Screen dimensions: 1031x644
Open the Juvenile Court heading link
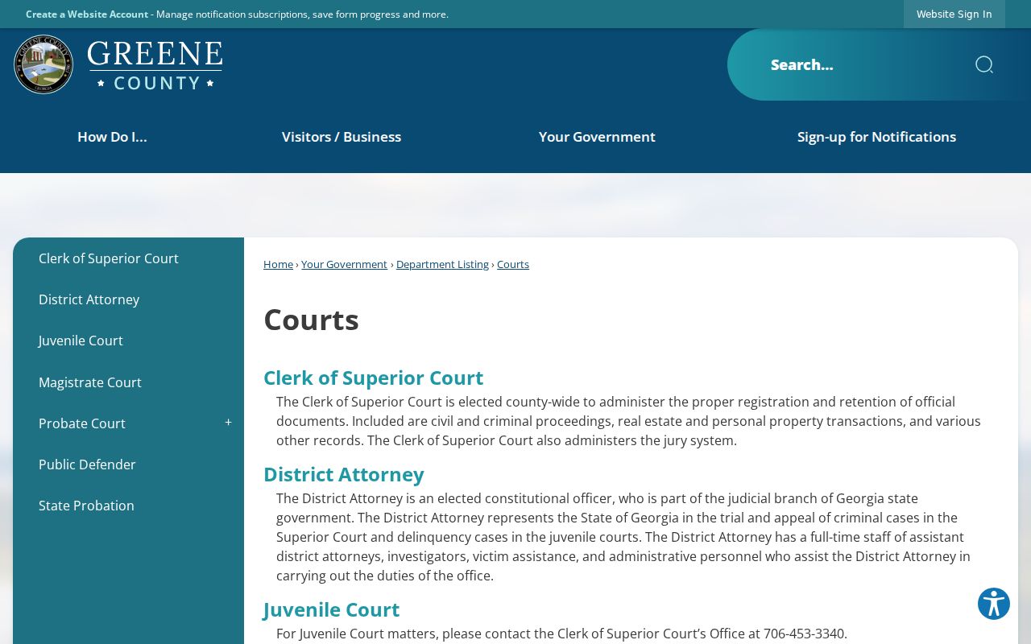click(331, 609)
